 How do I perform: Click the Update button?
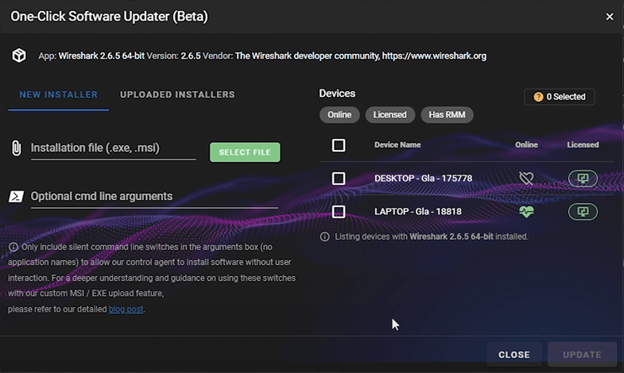[582, 355]
